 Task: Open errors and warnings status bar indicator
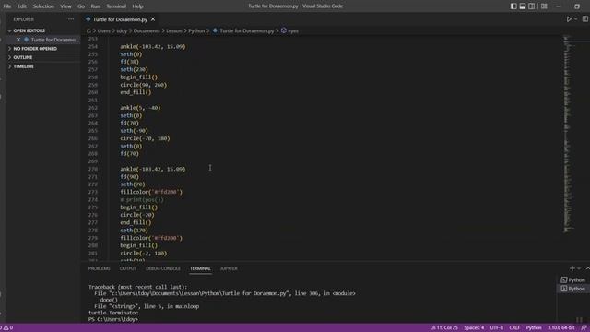(x=6, y=328)
